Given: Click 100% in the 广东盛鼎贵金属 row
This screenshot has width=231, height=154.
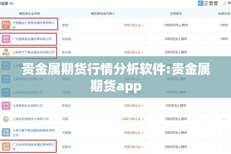Looking at the screenshot, I should click(x=224, y=39).
